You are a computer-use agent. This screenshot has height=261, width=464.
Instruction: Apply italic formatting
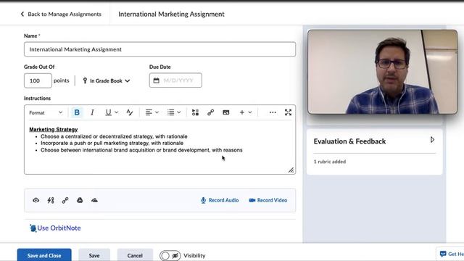[92, 112]
